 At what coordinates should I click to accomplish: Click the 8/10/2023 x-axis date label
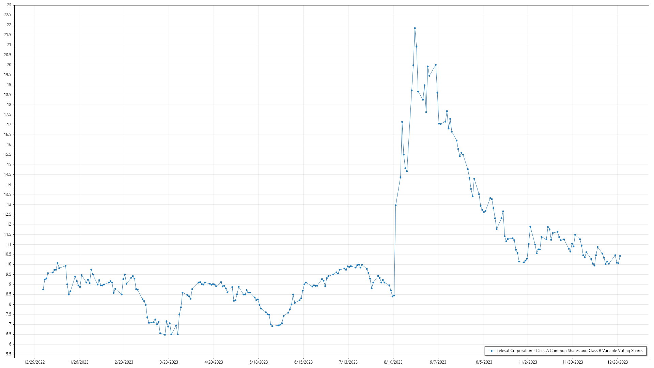(393, 362)
